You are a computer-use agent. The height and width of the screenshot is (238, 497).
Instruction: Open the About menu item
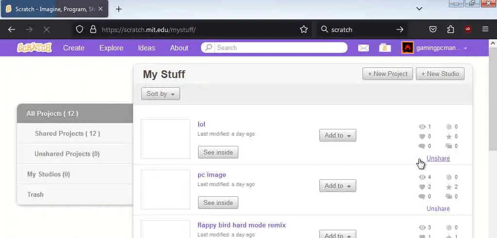pyautogui.click(x=179, y=48)
